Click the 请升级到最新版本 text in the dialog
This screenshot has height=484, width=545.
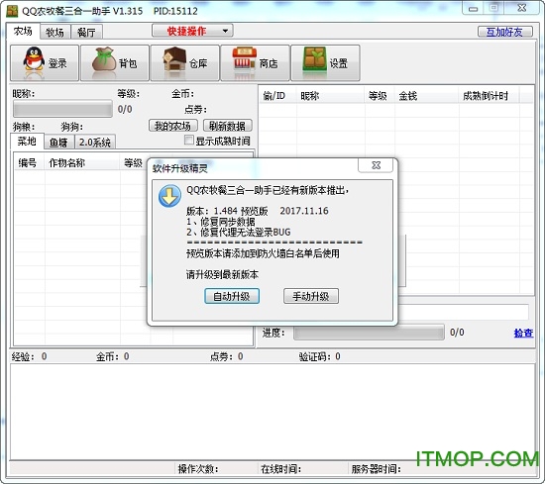[222, 274]
